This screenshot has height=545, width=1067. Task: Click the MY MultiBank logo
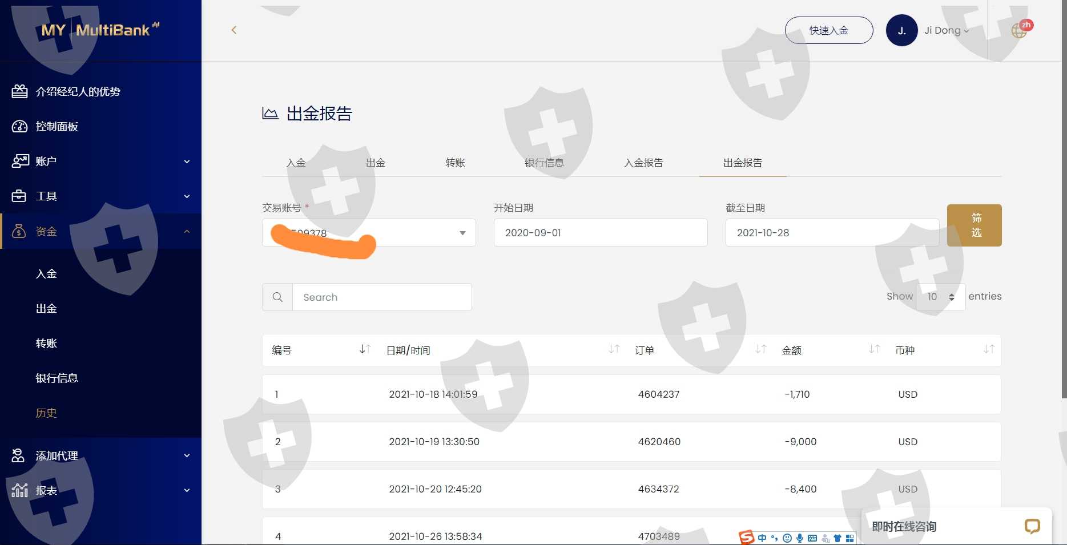tap(100, 30)
